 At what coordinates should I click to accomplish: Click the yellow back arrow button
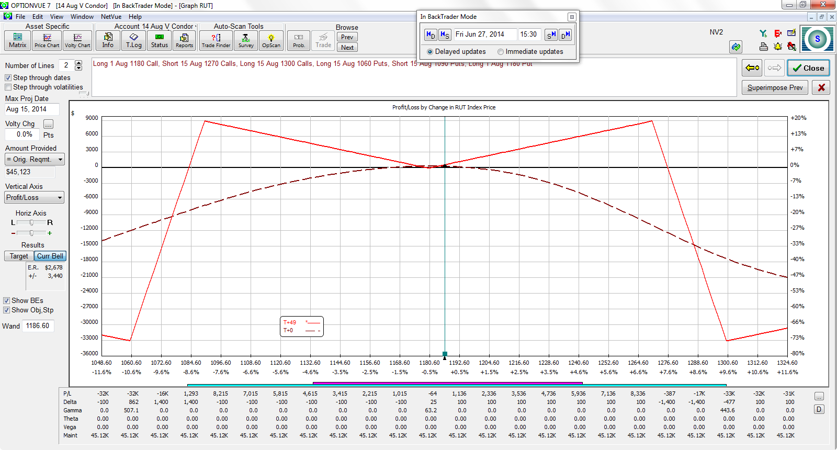[752, 68]
